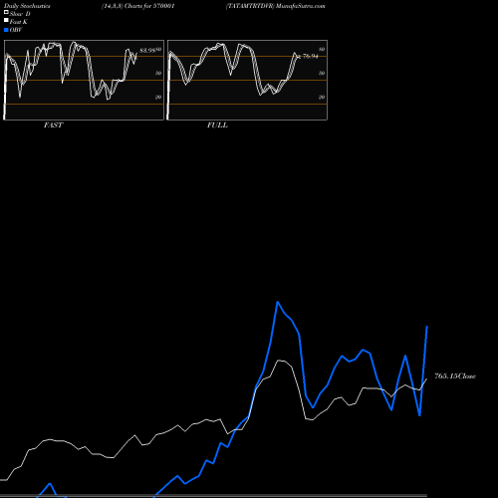
Task: Click the Fast K legend swatch
Action: point(6,20)
